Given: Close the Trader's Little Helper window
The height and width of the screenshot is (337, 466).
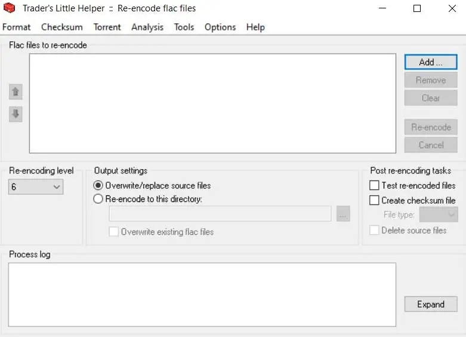Looking at the screenshot, I should click(x=452, y=8).
